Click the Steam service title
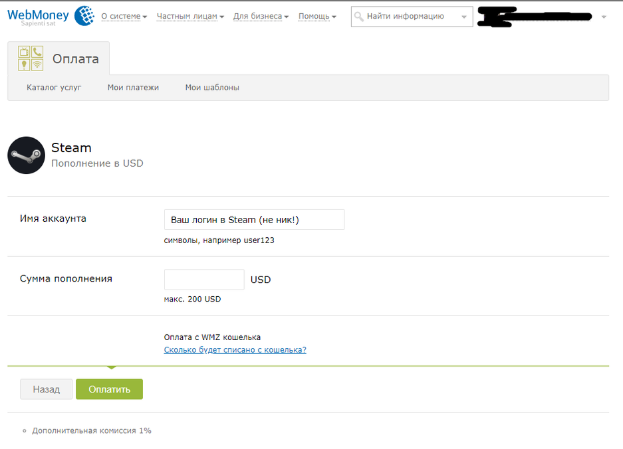623x449 pixels. (72, 147)
